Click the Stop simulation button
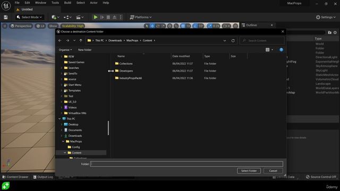Screen dimensions: 340x191 pyautogui.click(x=108, y=17)
